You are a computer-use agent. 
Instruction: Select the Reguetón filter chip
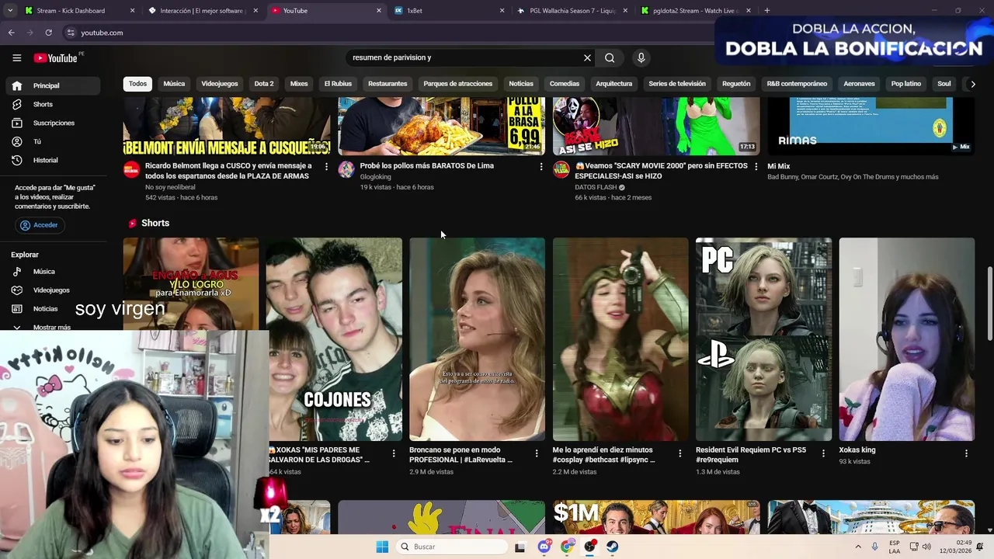[x=736, y=84]
